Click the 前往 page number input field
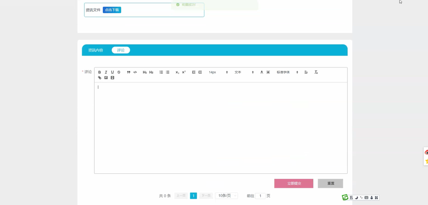The height and width of the screenshot is (205, 428). click(260, 196)
